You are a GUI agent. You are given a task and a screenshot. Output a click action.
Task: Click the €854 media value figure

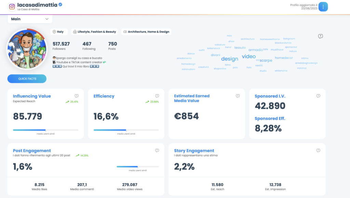point(186,116)
